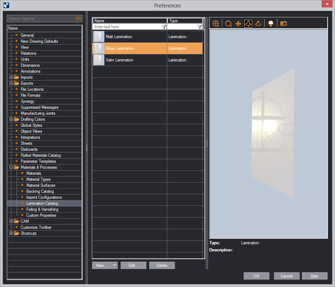Select File Formats
The image size is (335, 287).
[31, 95]
